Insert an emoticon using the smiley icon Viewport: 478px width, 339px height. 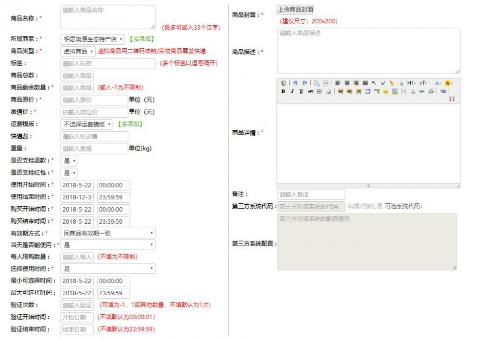coord(385,91)
